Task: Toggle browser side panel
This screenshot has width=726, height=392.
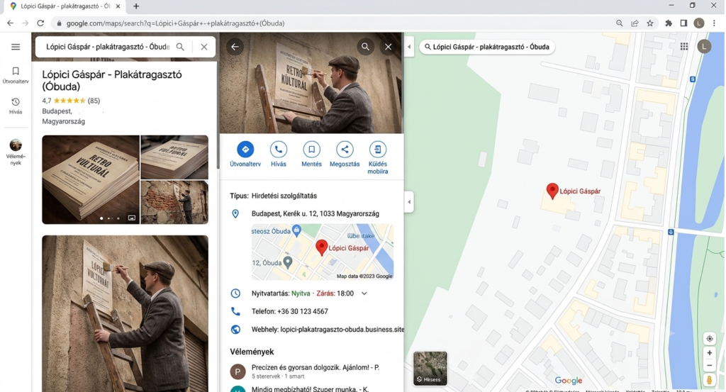Action: pyautogui.click(x=683, y=23)
